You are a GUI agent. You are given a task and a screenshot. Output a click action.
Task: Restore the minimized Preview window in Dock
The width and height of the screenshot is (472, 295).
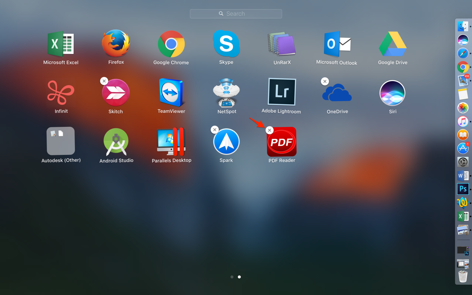[463, 264]
